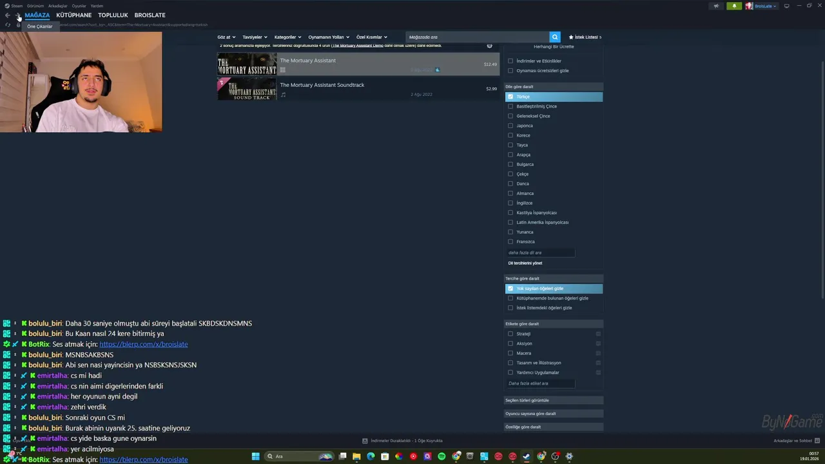Uncheck the Türkçe language filter
The height and width of the screenshot is (464, 825).
point(510,97)
